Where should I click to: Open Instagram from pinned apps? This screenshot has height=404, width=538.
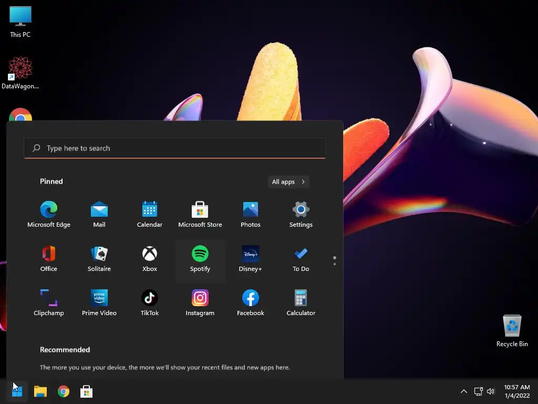click(200, 303)
